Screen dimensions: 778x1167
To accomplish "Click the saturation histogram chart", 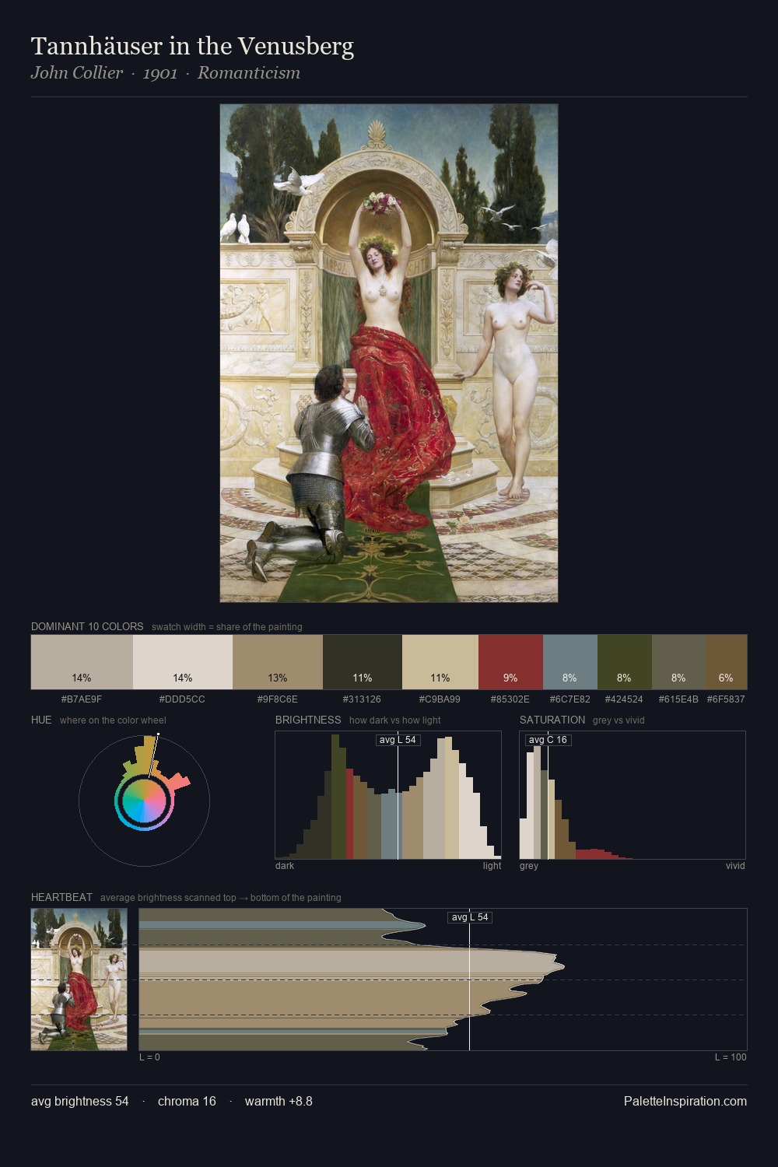I will [633, 795].
